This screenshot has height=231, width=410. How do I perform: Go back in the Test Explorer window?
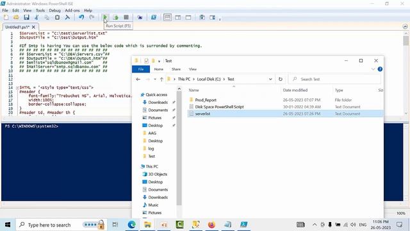pos(138,79)
